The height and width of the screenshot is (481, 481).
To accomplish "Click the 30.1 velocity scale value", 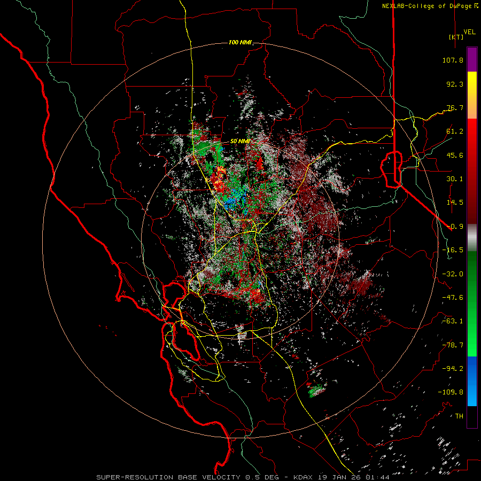I will coord(455,179).
